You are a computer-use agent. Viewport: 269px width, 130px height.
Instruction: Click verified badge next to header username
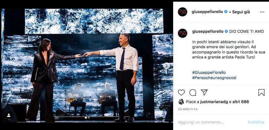[226, 12]
